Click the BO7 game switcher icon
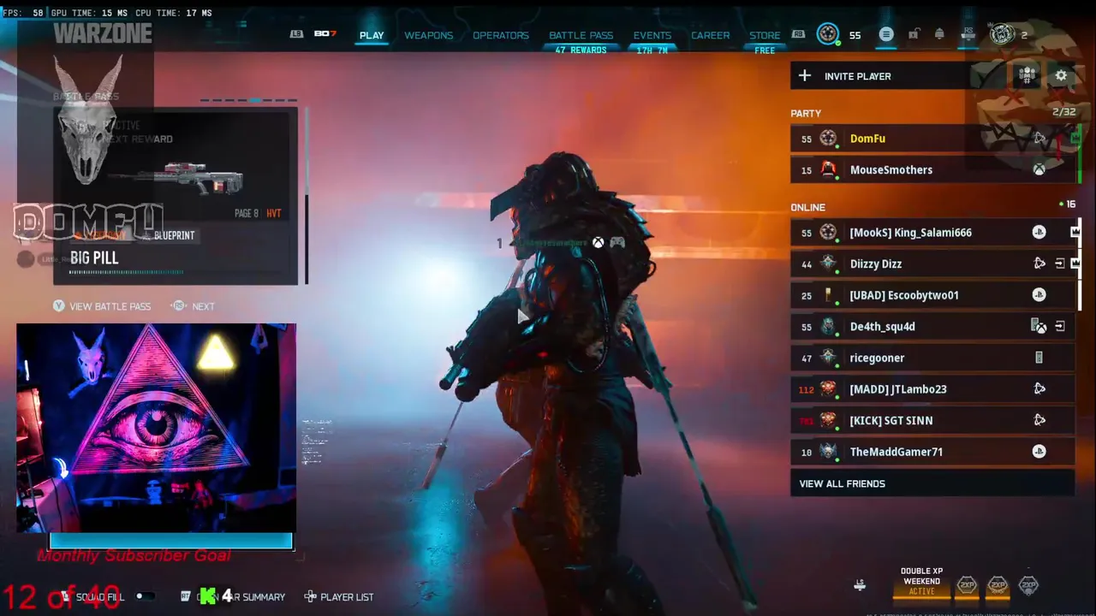This screenshot has height=616, width=1096. pos(325,33)
